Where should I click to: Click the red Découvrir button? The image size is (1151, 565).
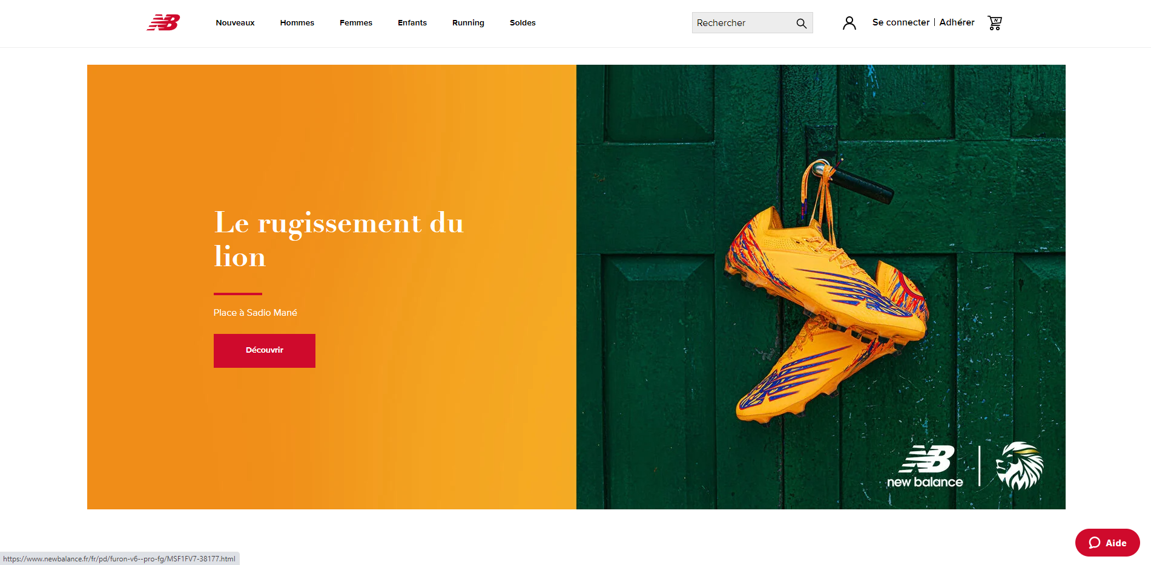click(x=265, y=351)
